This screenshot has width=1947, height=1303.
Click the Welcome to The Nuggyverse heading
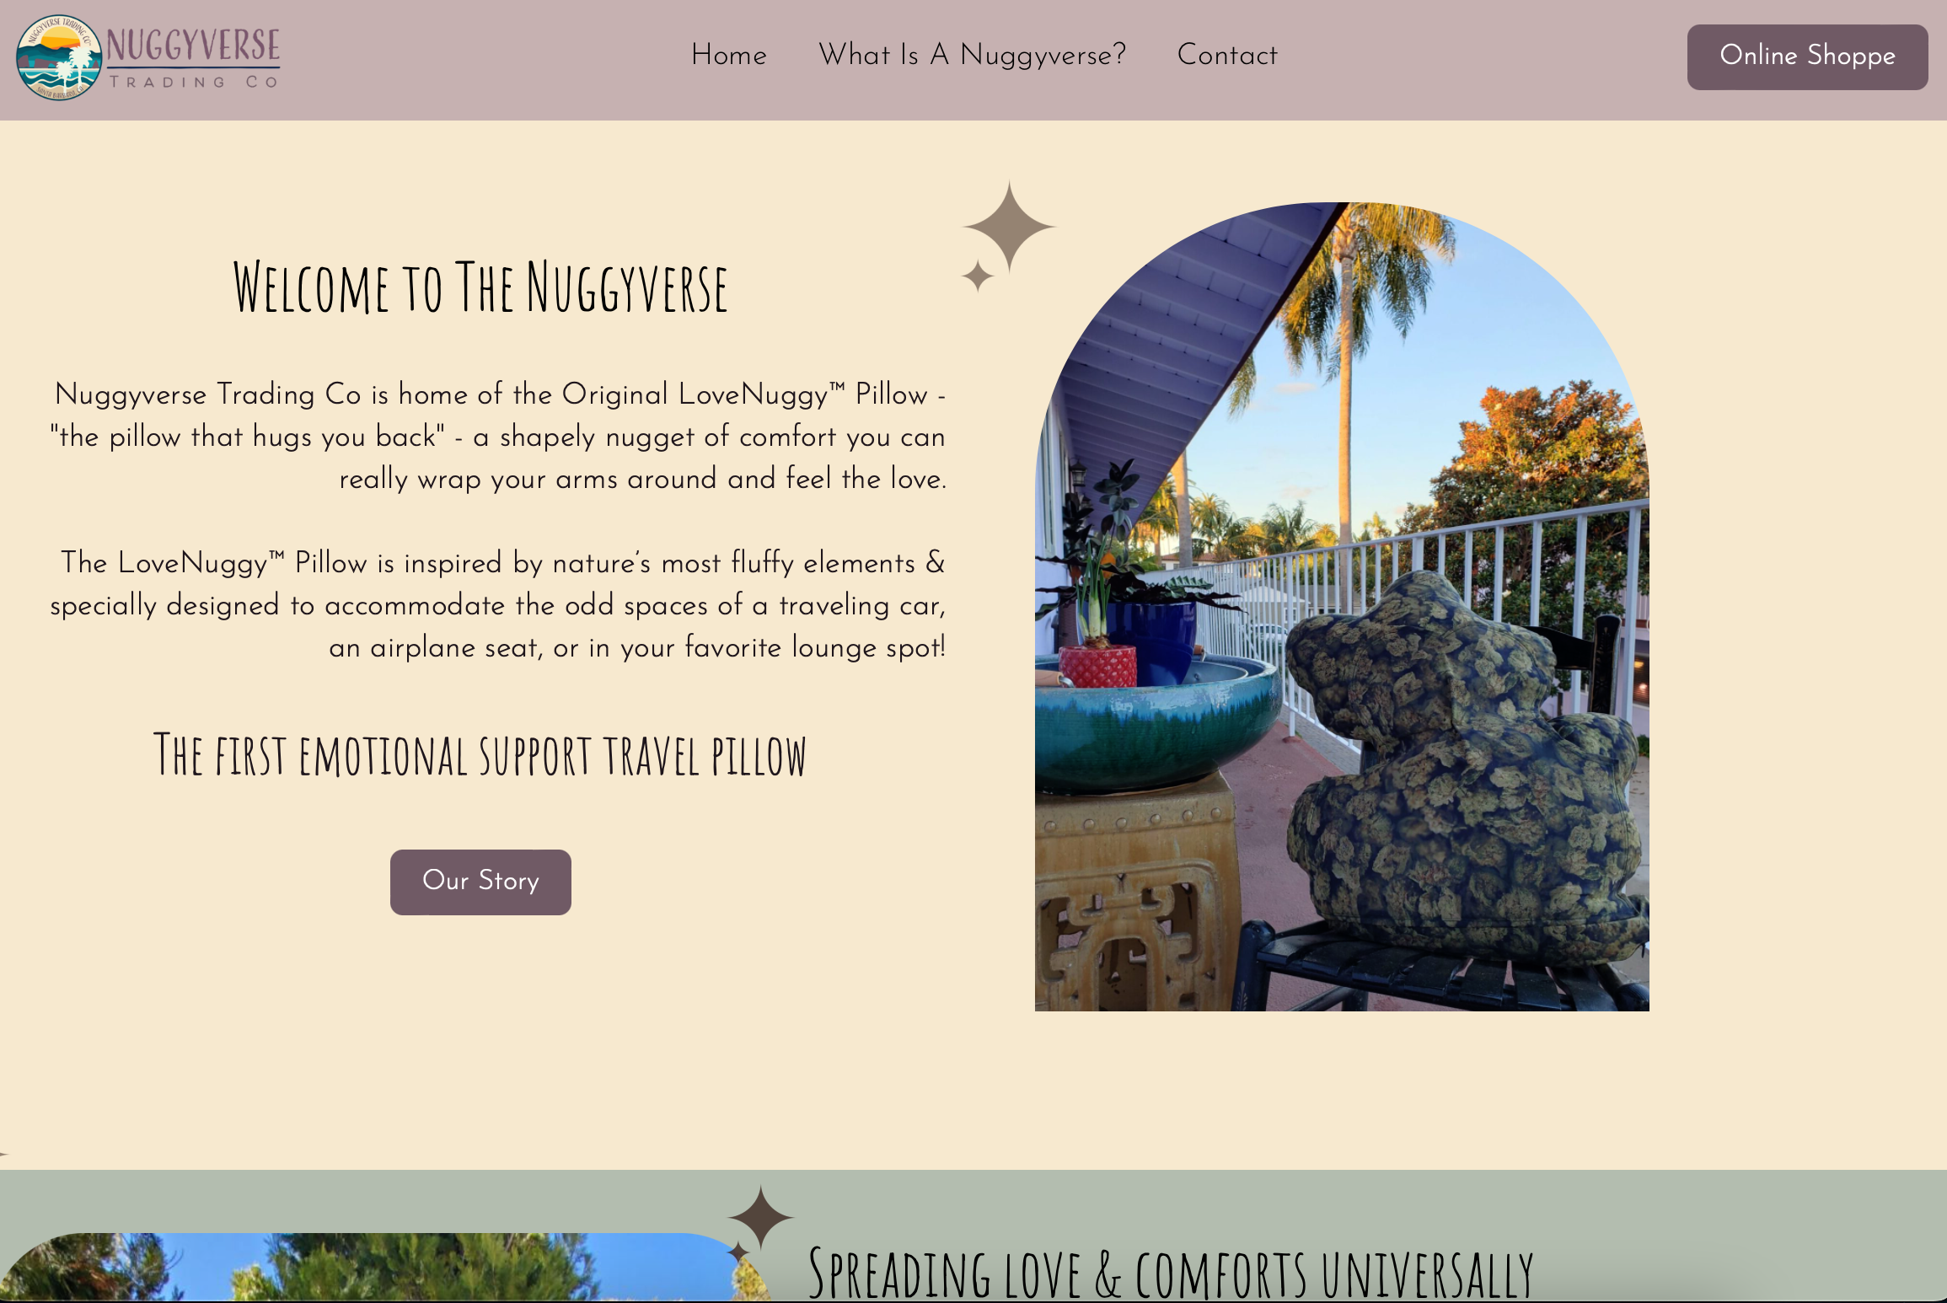tap(480, 288)
